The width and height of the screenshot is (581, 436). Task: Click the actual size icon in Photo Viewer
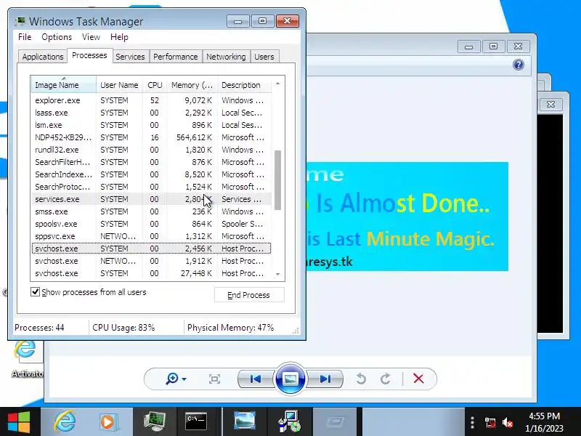point(214,379)
